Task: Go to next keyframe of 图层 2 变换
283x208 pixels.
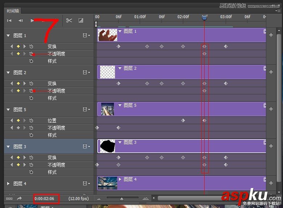Action: coord(25,83)
